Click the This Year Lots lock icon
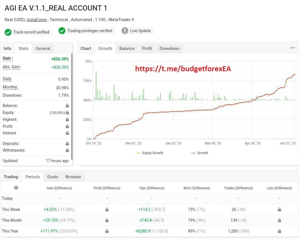This screenshot has height=240, width=299. 279,231
